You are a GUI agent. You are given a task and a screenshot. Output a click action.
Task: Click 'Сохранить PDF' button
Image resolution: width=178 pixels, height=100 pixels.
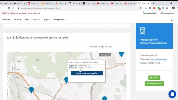tap(154, 84)
